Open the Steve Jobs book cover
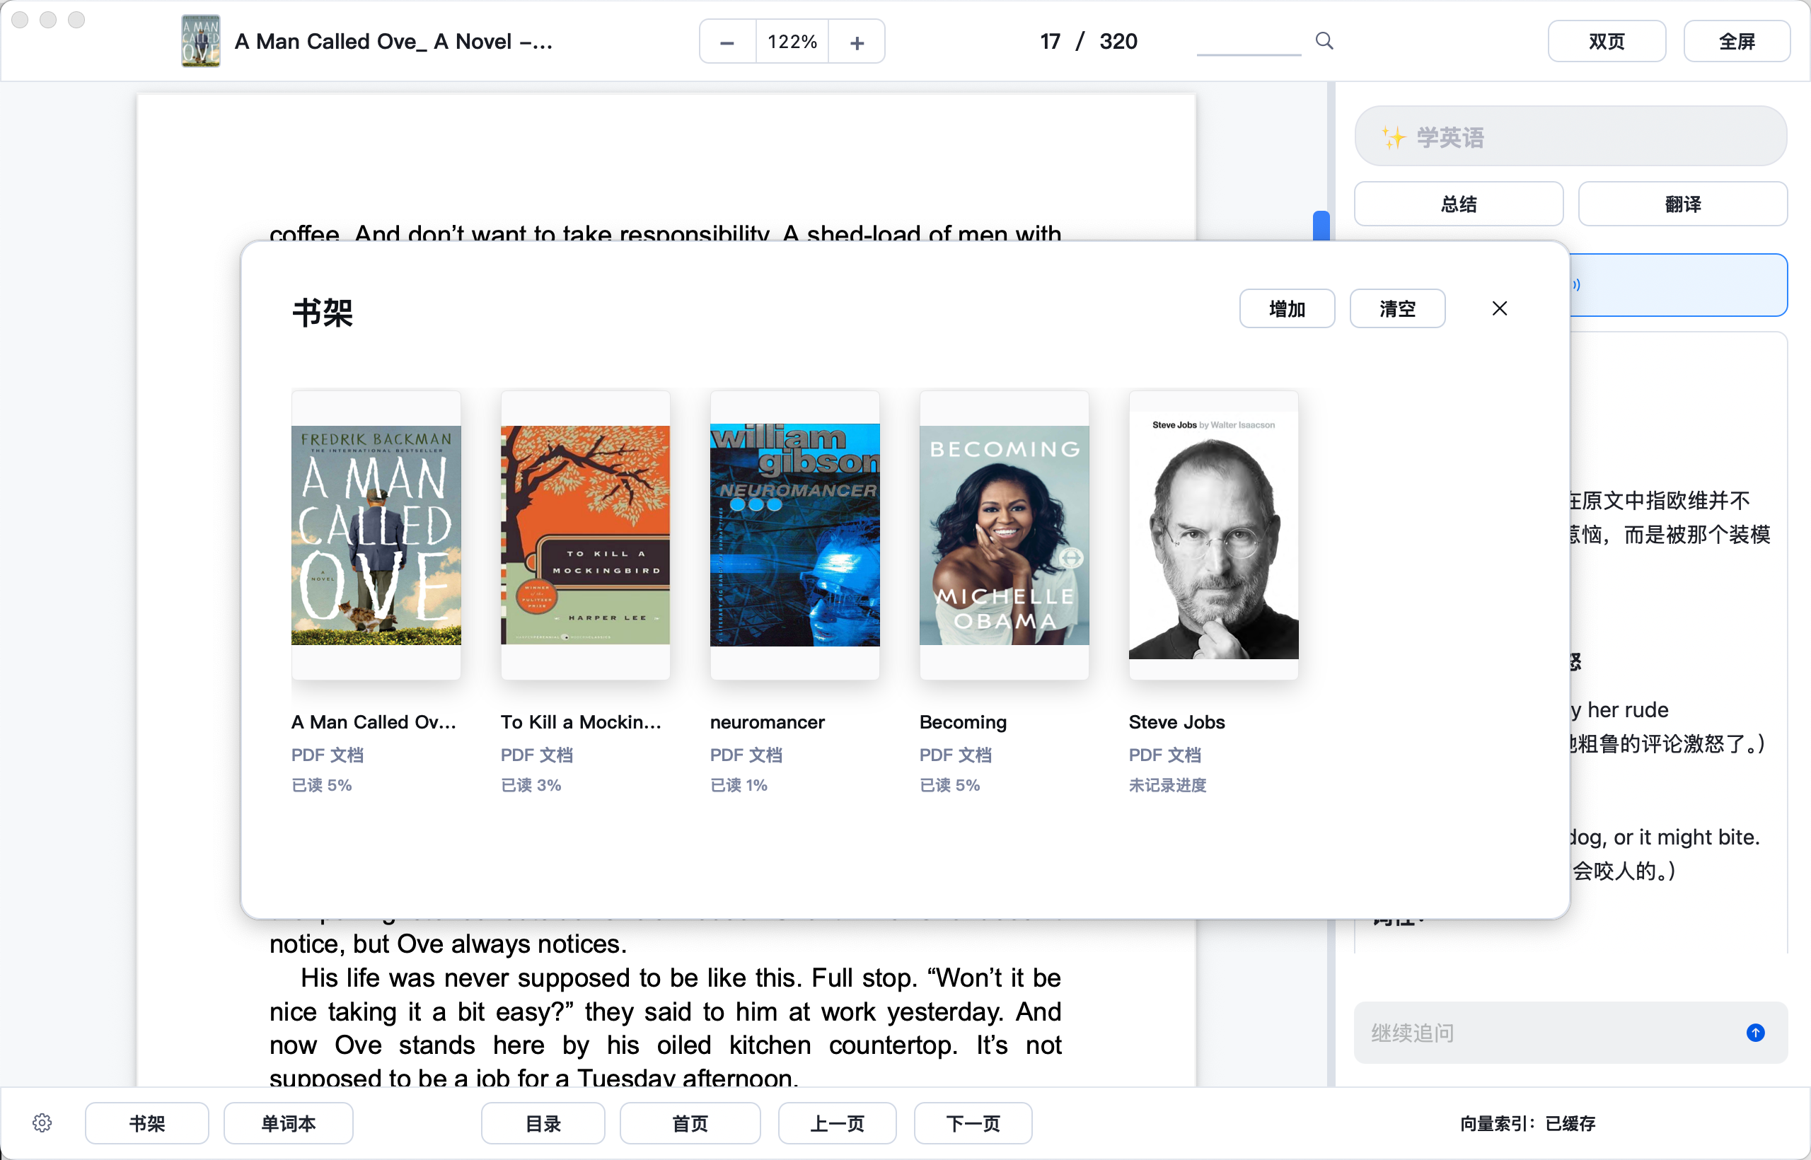The image size is (1811, 1160). point(1214,535)
